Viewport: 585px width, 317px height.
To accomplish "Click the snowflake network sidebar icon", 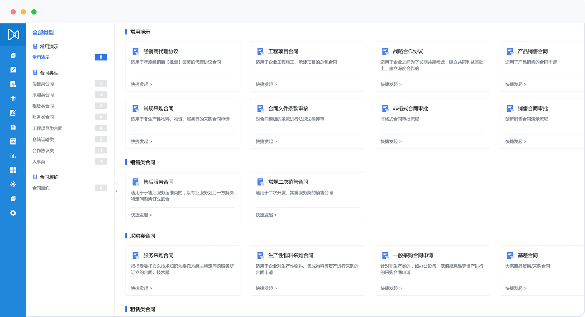I will 13,184.
